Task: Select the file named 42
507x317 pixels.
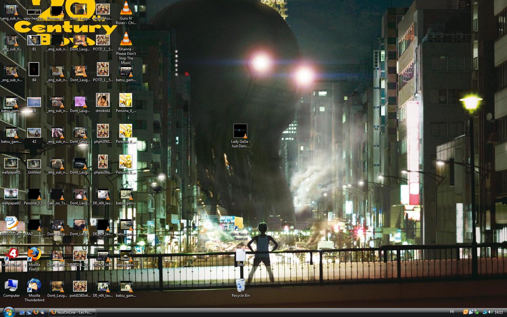Action: (34, 136)
